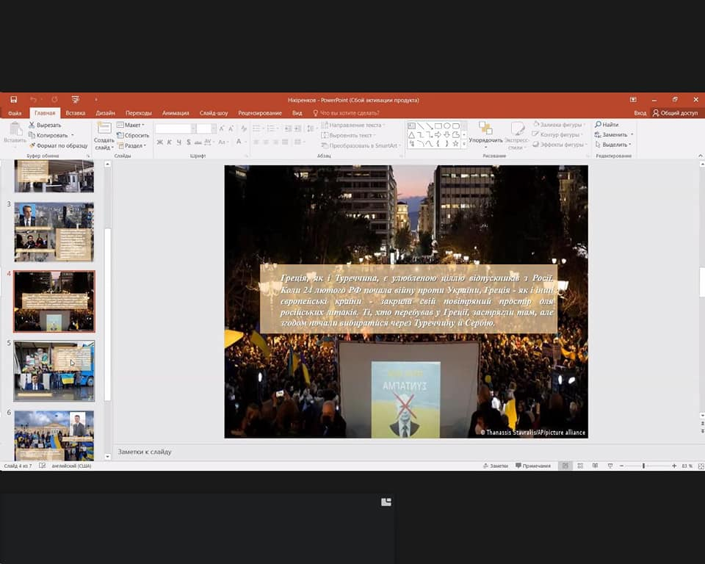Click Cut (Вырезать) scissors icon
The width and height of the screenshot is (705, 564).
tap(32, 125)
